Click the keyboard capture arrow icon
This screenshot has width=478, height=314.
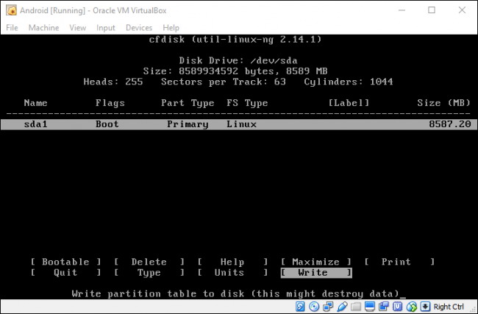[x=425, y=307]
